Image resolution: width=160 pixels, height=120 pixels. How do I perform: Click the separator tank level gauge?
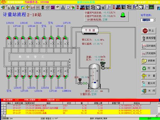pos(95,76)
